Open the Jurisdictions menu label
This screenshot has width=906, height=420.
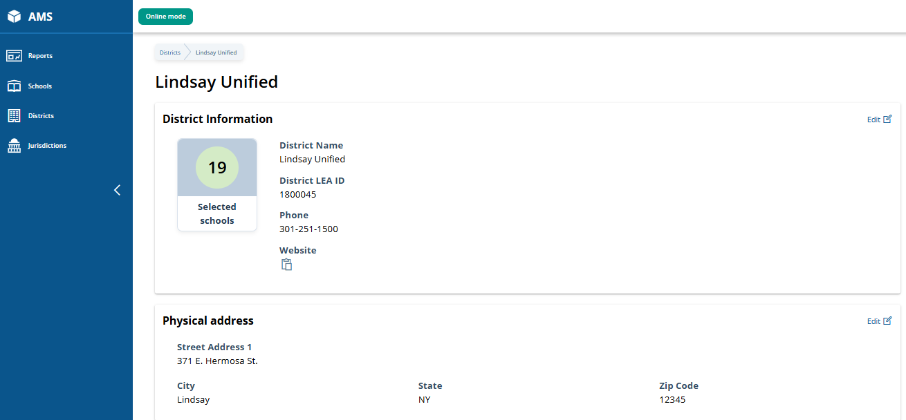(47, 146)
